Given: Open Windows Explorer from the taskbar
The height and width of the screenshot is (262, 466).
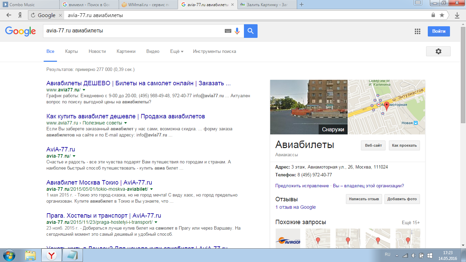Looking at the screenshot, I should (30, 255).
